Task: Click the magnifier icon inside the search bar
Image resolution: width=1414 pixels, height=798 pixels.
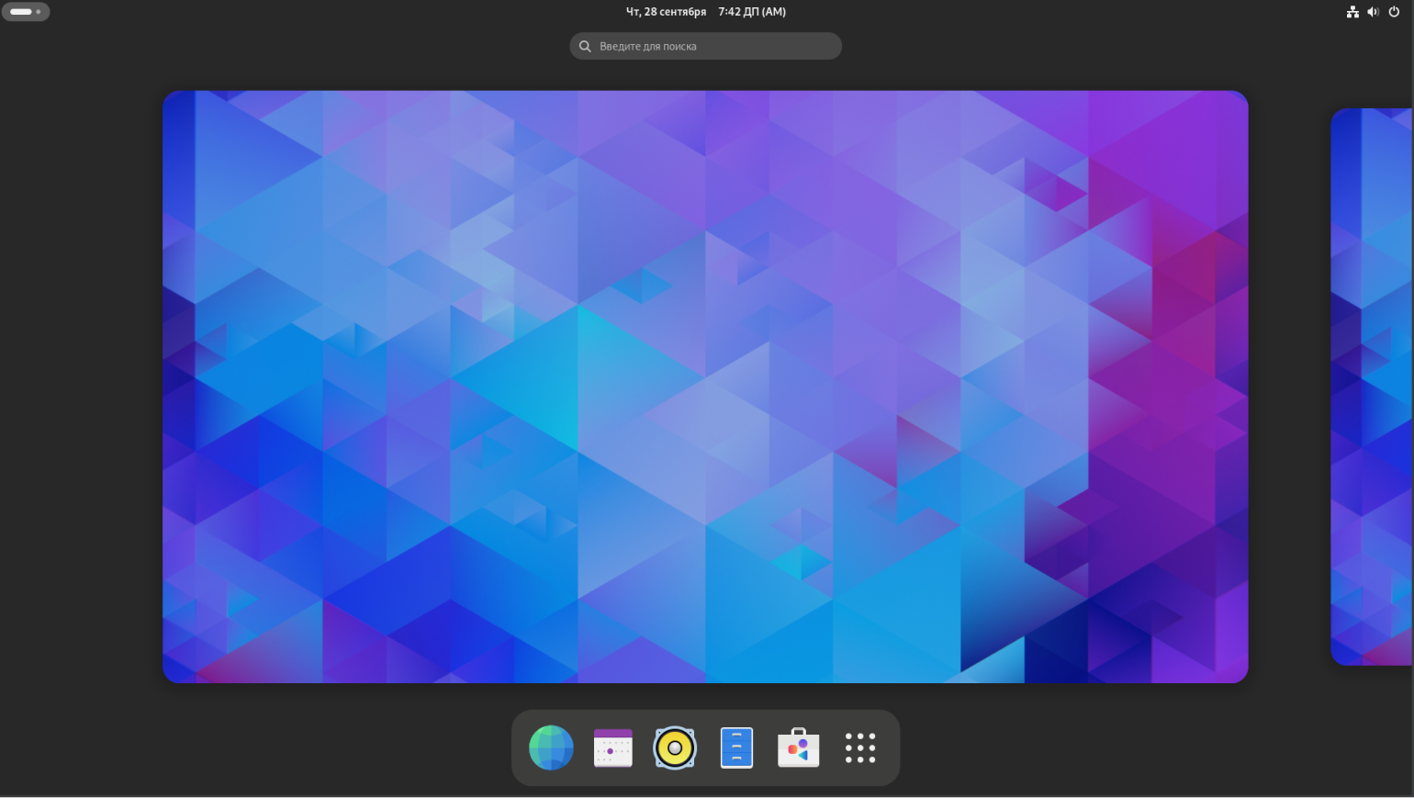Action: [585, 46]
